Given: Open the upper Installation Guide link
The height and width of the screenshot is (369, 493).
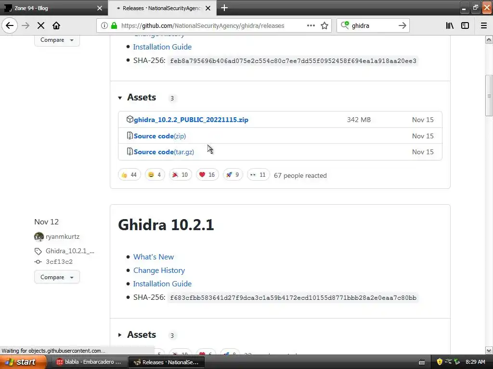Looking at the screenshot, I should [x=162, y=47].
